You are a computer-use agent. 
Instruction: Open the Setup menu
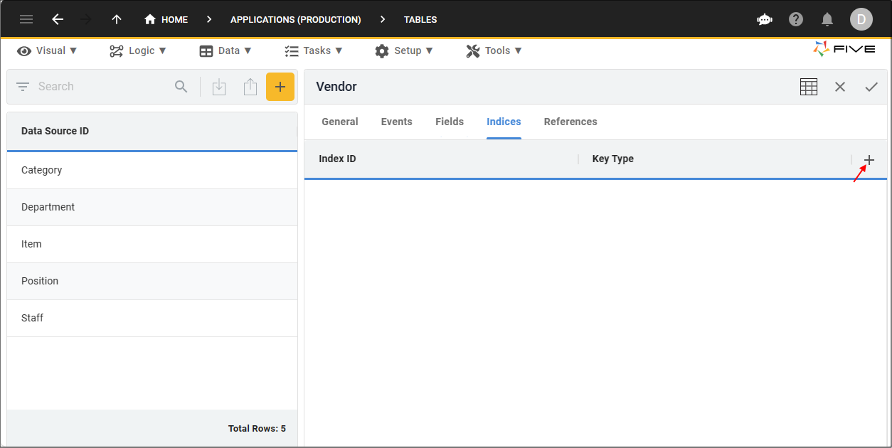[x=404, y=50]
